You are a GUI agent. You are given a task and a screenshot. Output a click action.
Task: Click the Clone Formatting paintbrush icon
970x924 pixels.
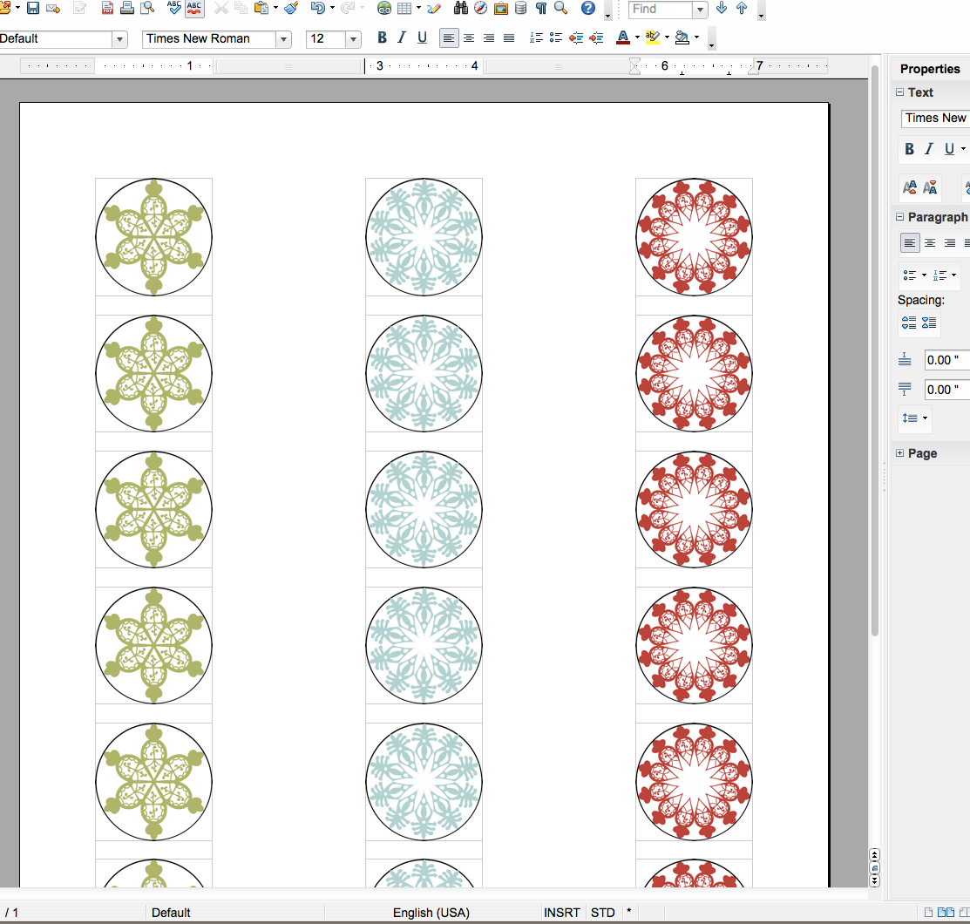coord(291,9)
